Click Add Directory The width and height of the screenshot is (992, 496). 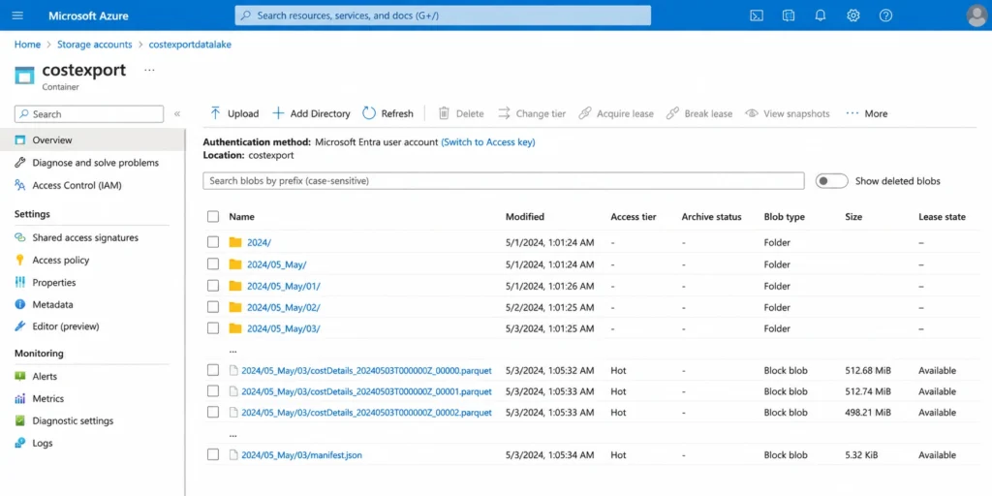pyautogui.click(x=311, y=113)
